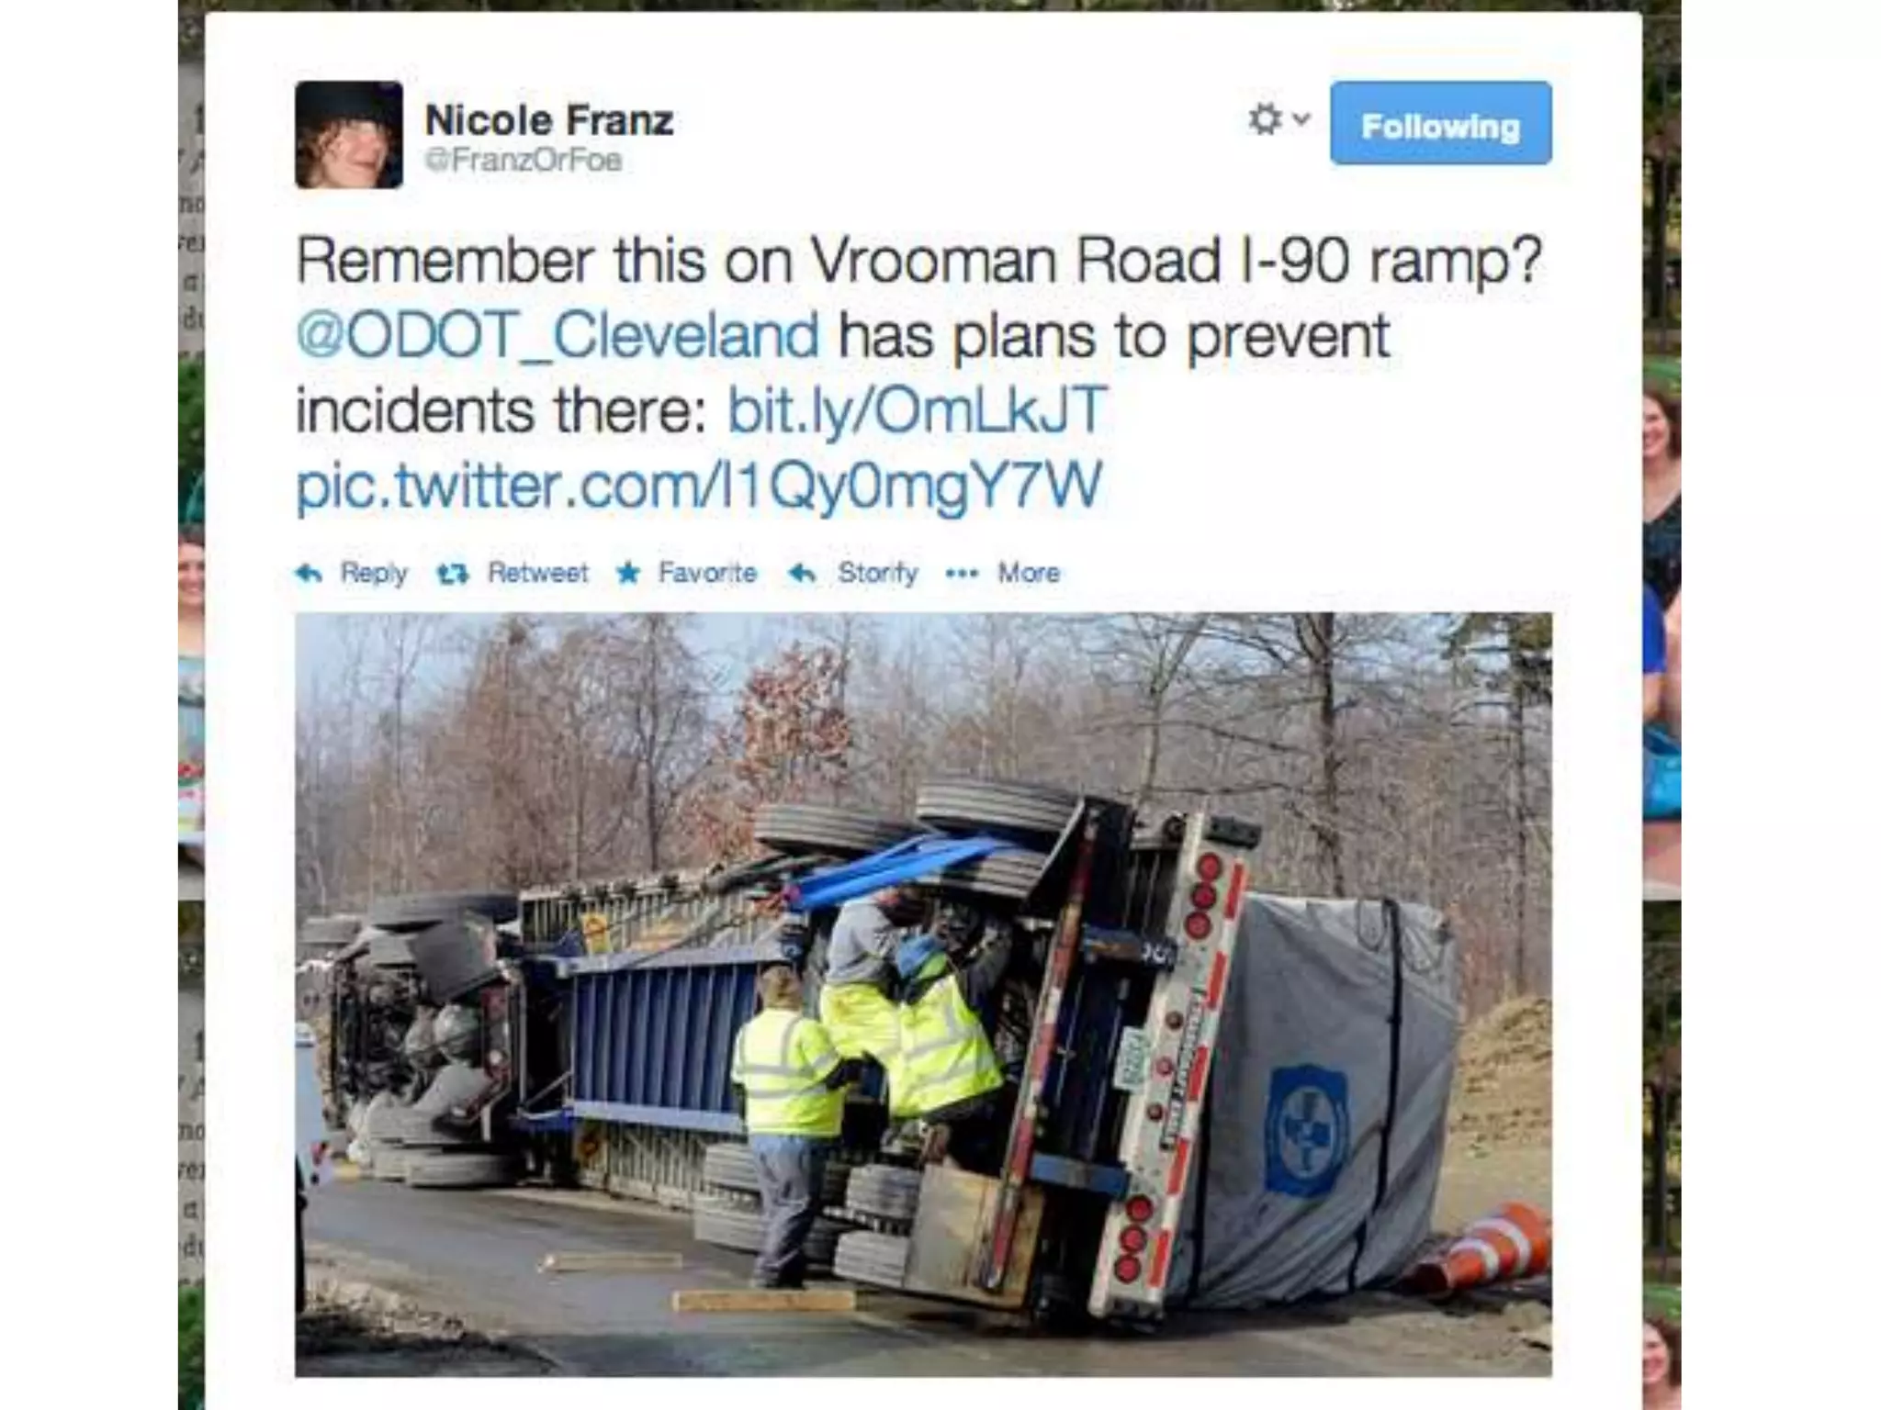
Task: Open the More options text
Action: 1029,573
